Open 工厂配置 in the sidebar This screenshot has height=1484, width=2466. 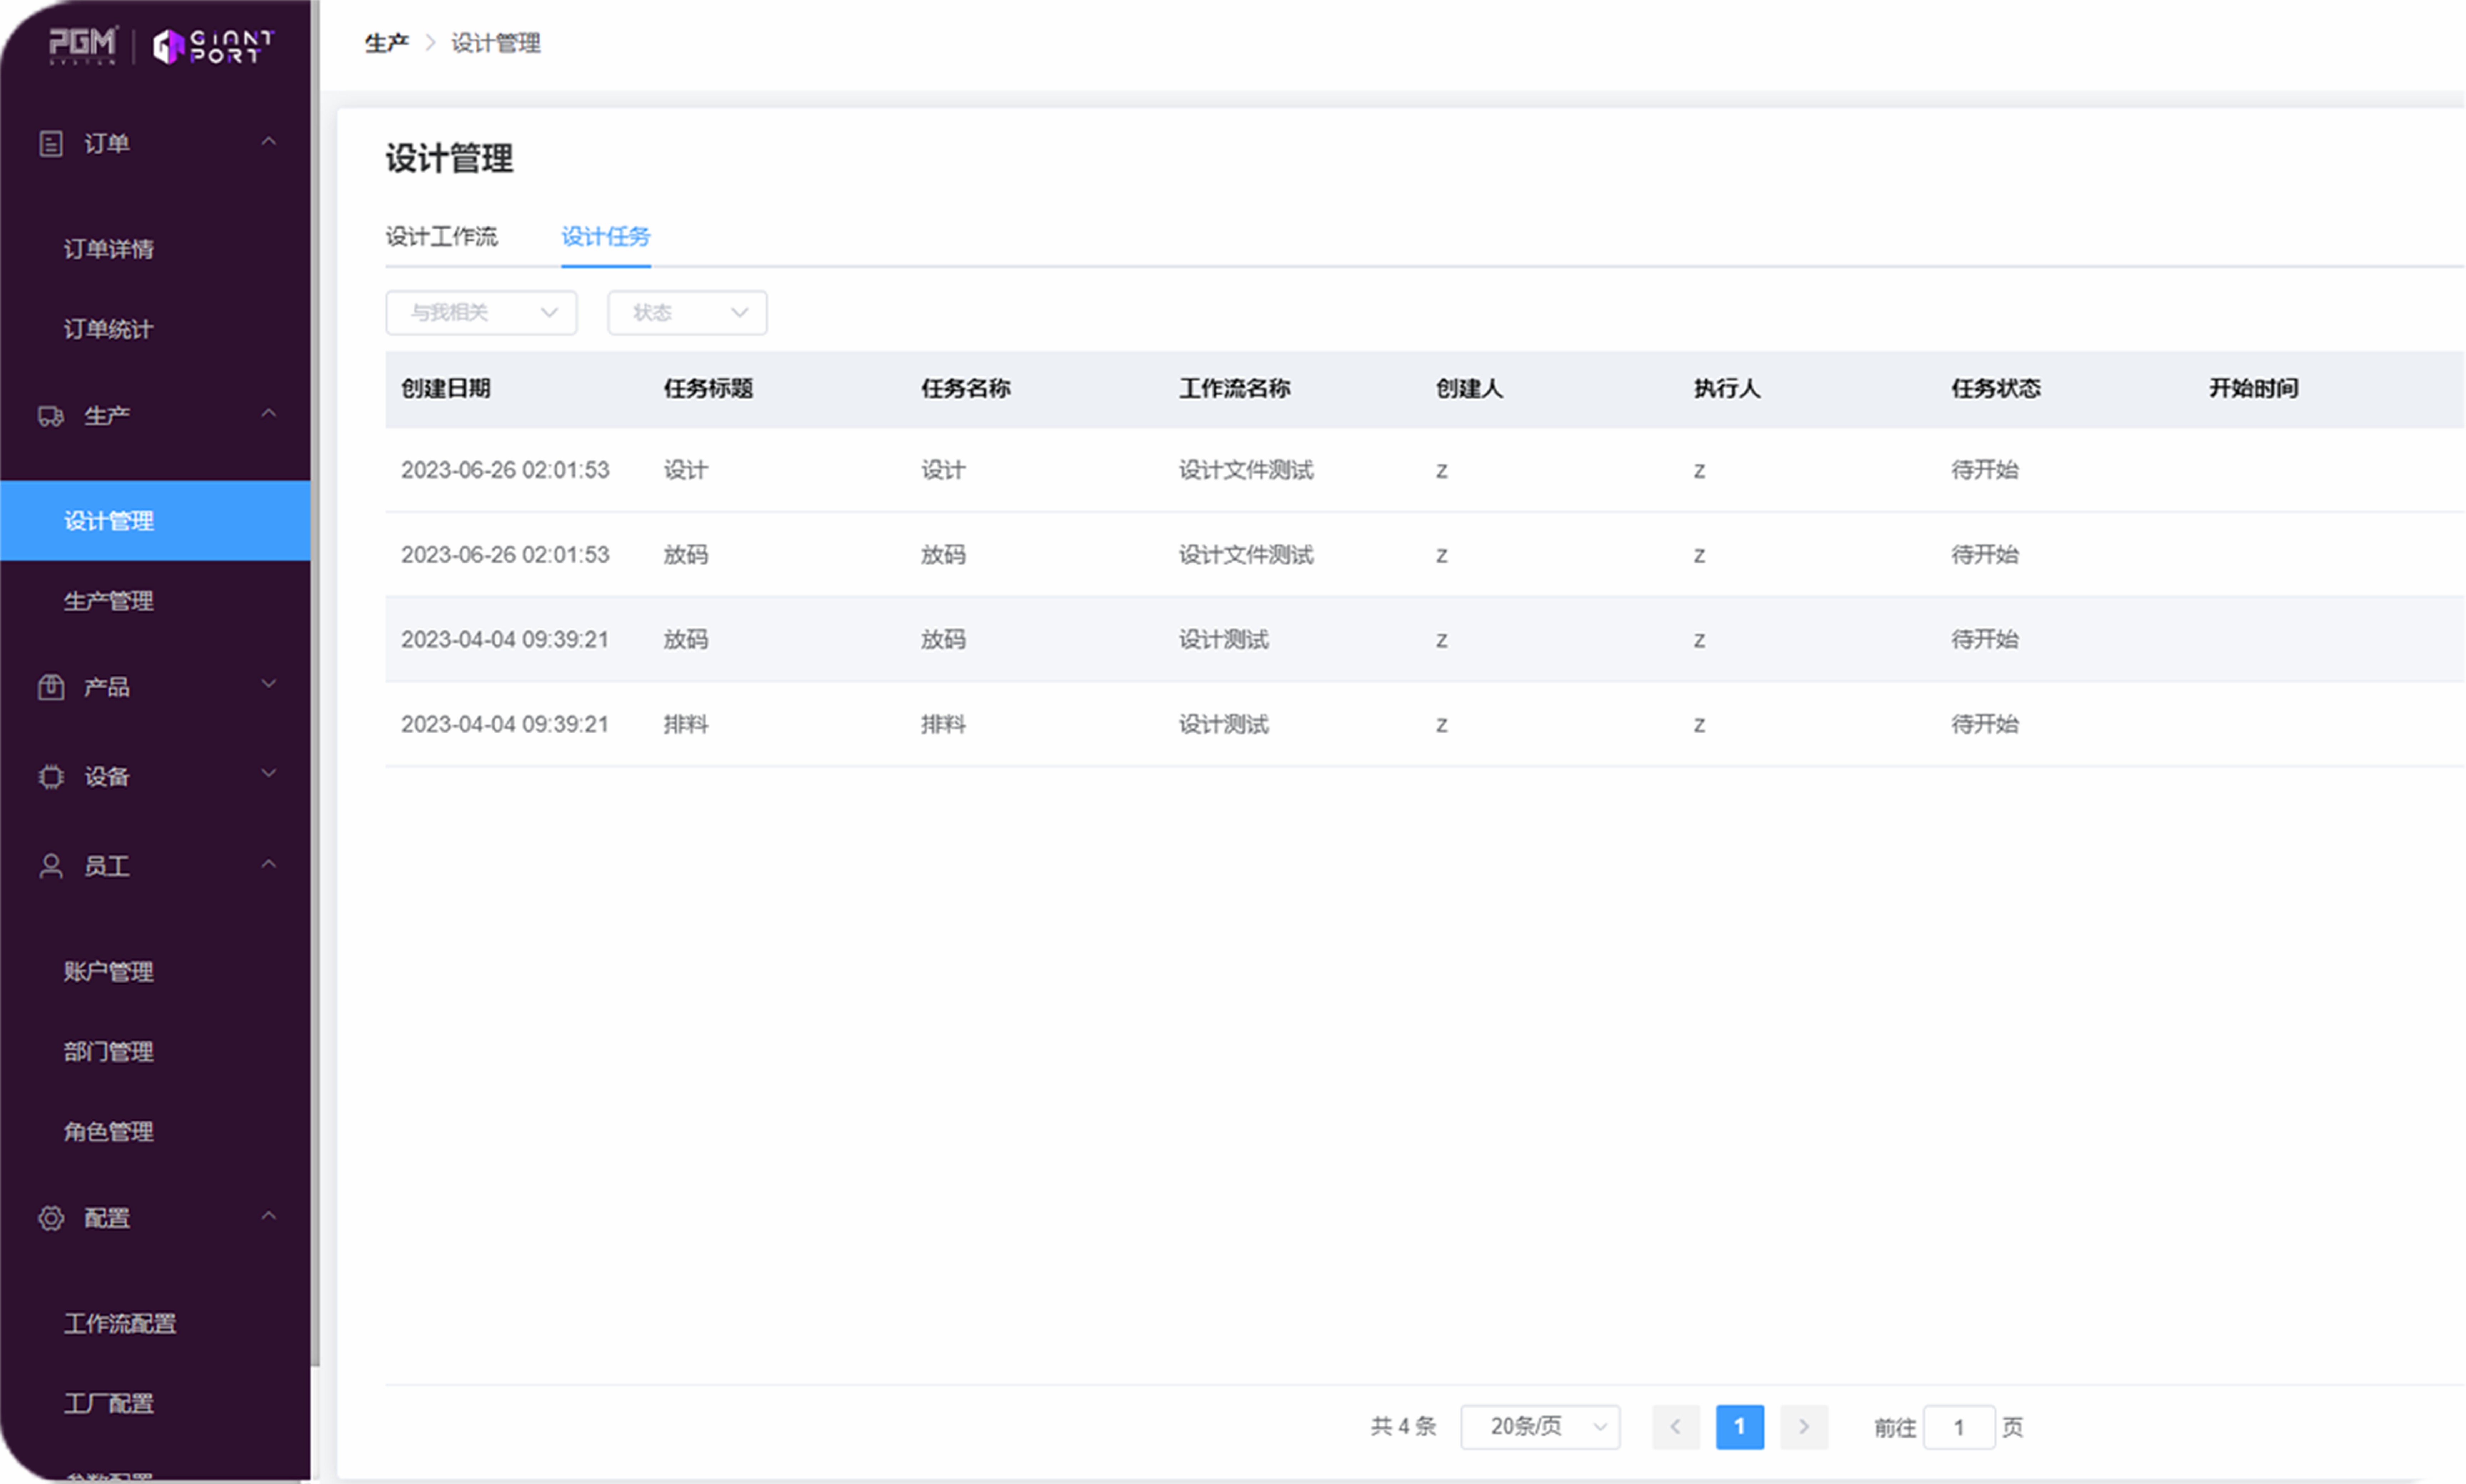109,1404
